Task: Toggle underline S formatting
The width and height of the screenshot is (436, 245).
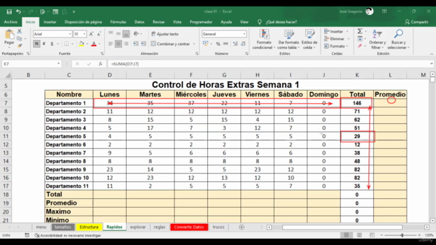Action: [52, 44]
